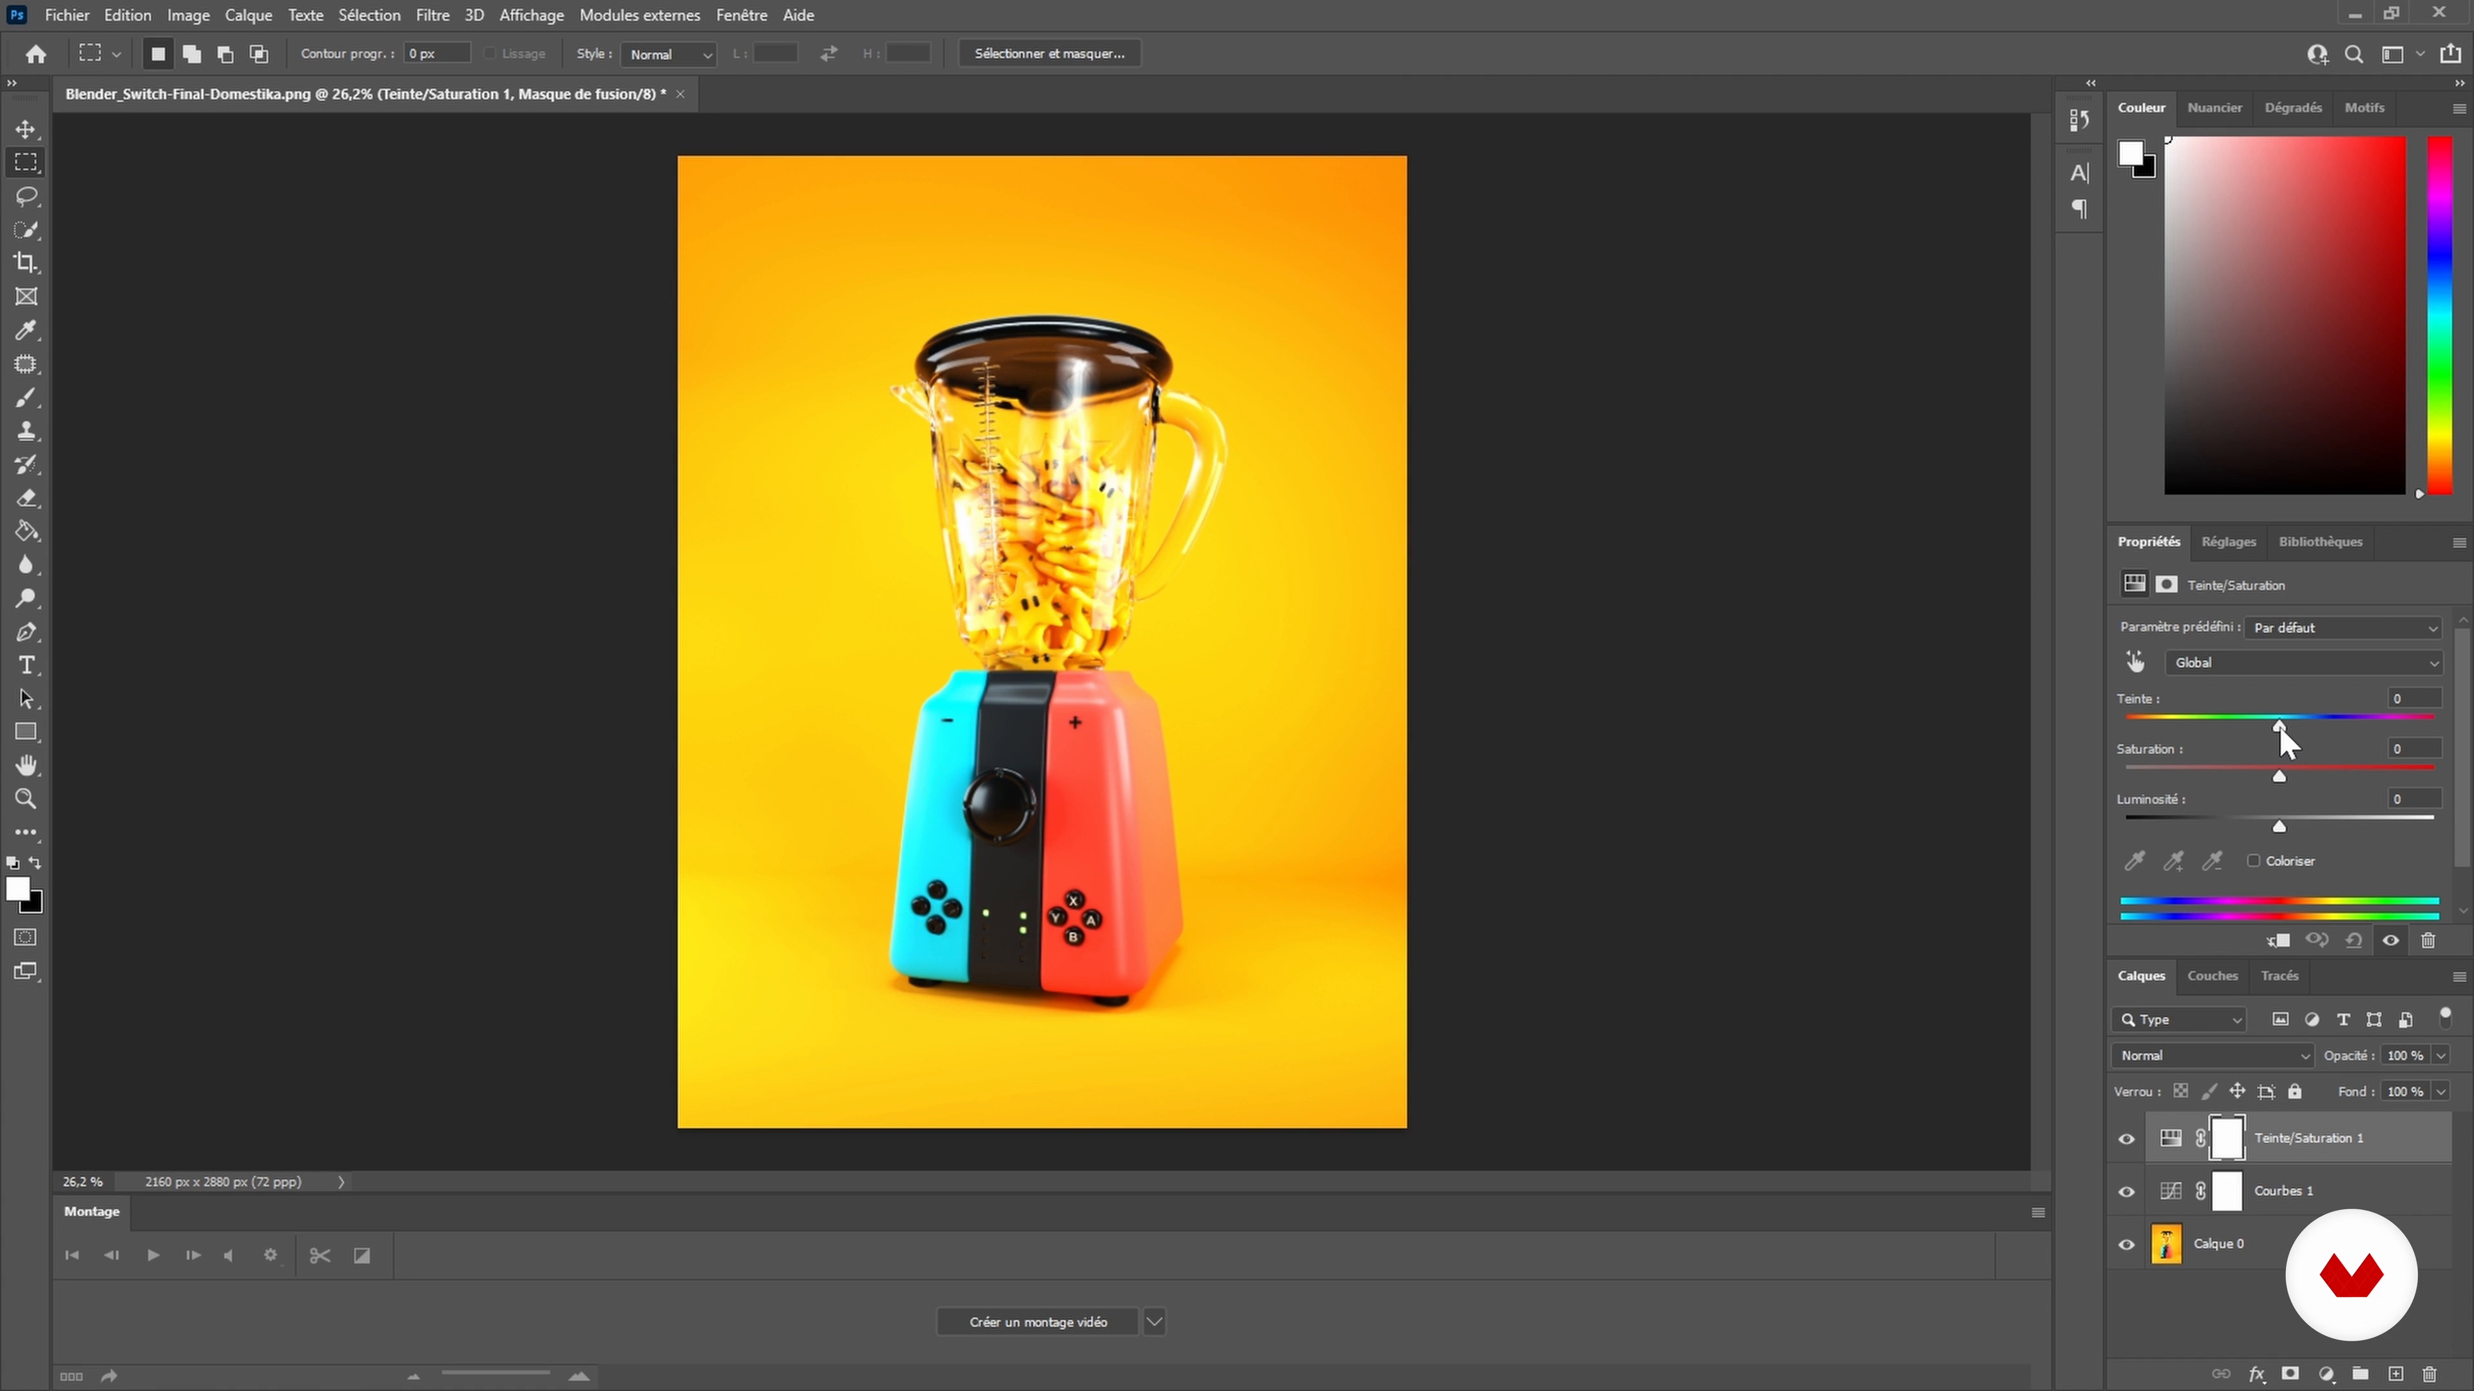
Task: Lock transparent pixels for the layer
Action: coord(2181,1092)
